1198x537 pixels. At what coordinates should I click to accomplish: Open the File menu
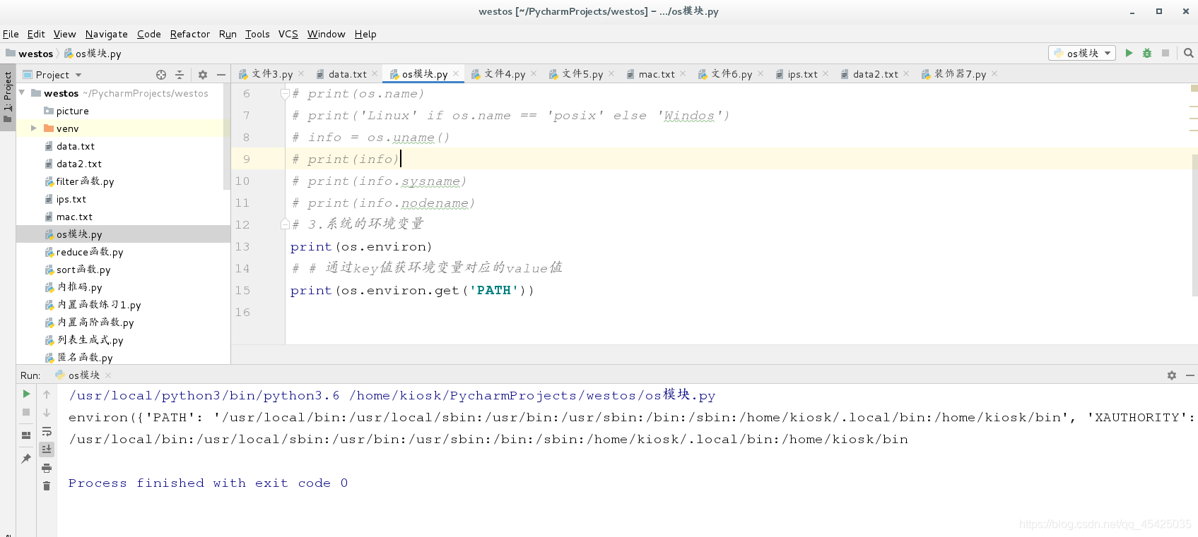pyautogui.click(x=11, y=34)
